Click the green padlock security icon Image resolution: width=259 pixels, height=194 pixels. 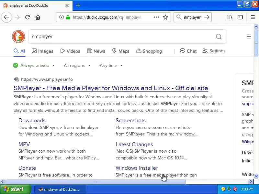68,17
